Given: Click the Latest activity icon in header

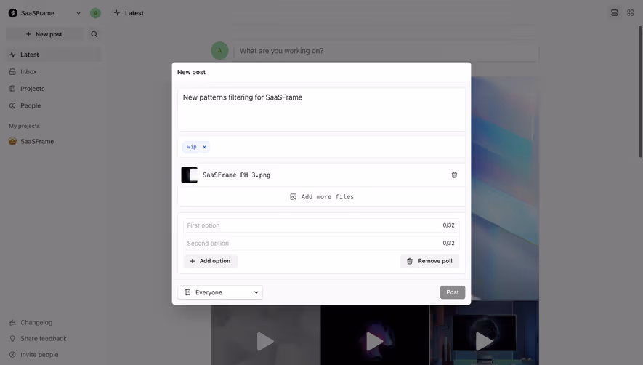Looking at the screenshot, I should (117, 13).
